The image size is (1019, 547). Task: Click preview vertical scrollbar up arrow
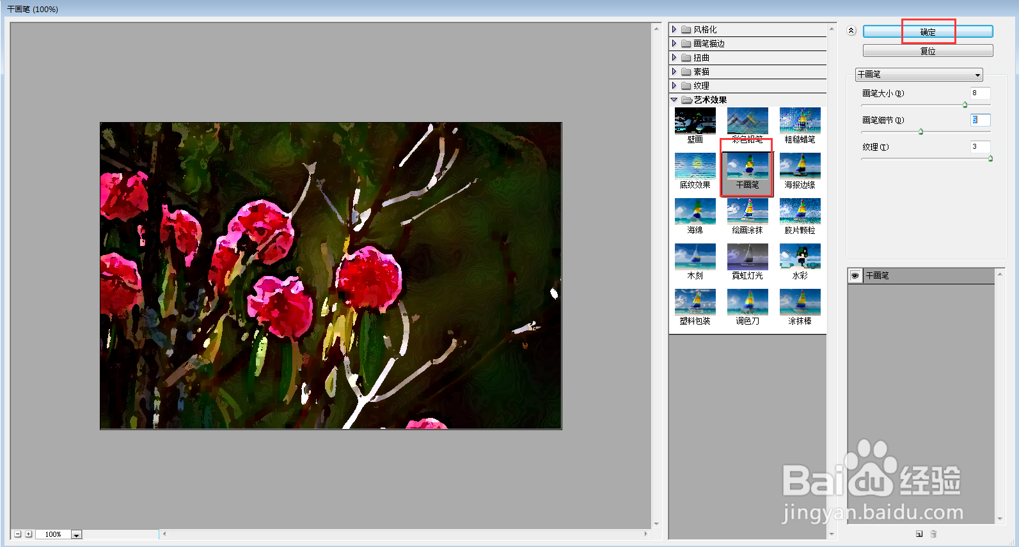656,29
